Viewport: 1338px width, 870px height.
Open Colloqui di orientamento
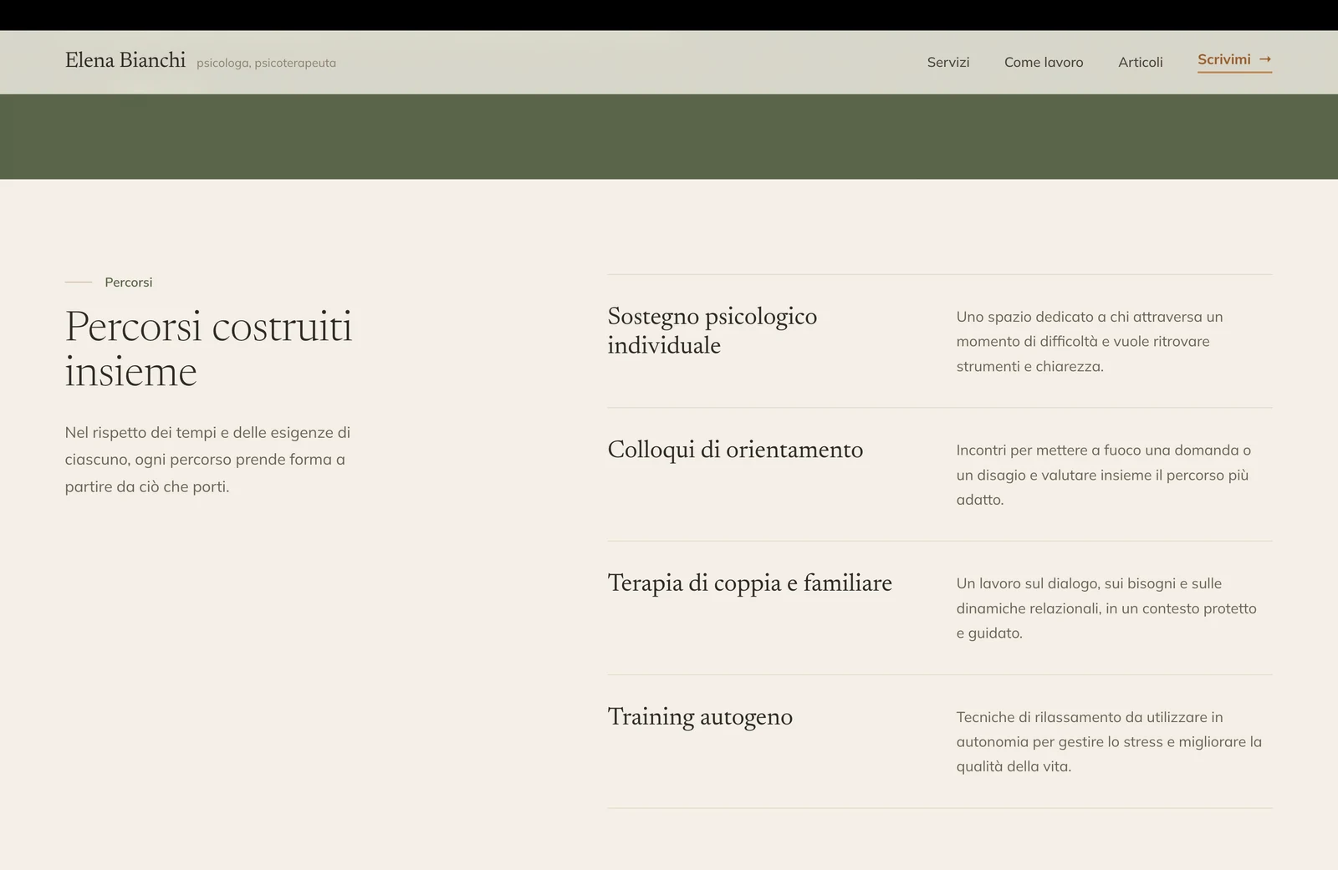coord(735,450)
